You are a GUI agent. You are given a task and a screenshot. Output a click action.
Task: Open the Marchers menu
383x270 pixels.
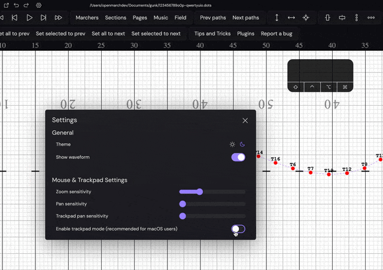coord(87,18)
